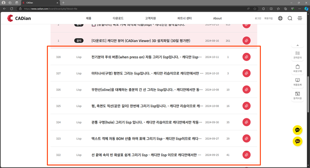Viewport: 310px width, 168px height.
Task: Click date 2024-10-11 in row 328
Action: pyautogui.click(x=212, y=57)
